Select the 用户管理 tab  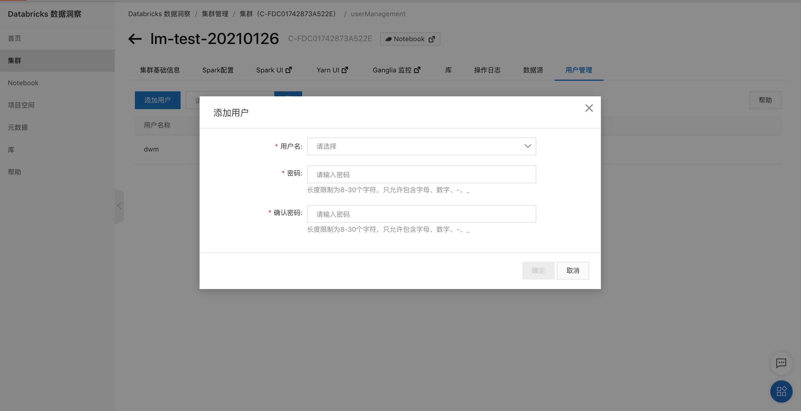tap(579, 70)
